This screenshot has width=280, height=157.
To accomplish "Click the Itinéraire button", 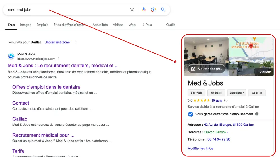I will pos(216,93).
